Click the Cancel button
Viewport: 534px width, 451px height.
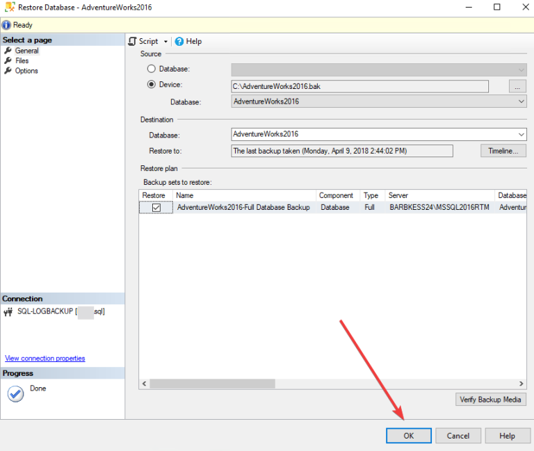pos(458,436)
